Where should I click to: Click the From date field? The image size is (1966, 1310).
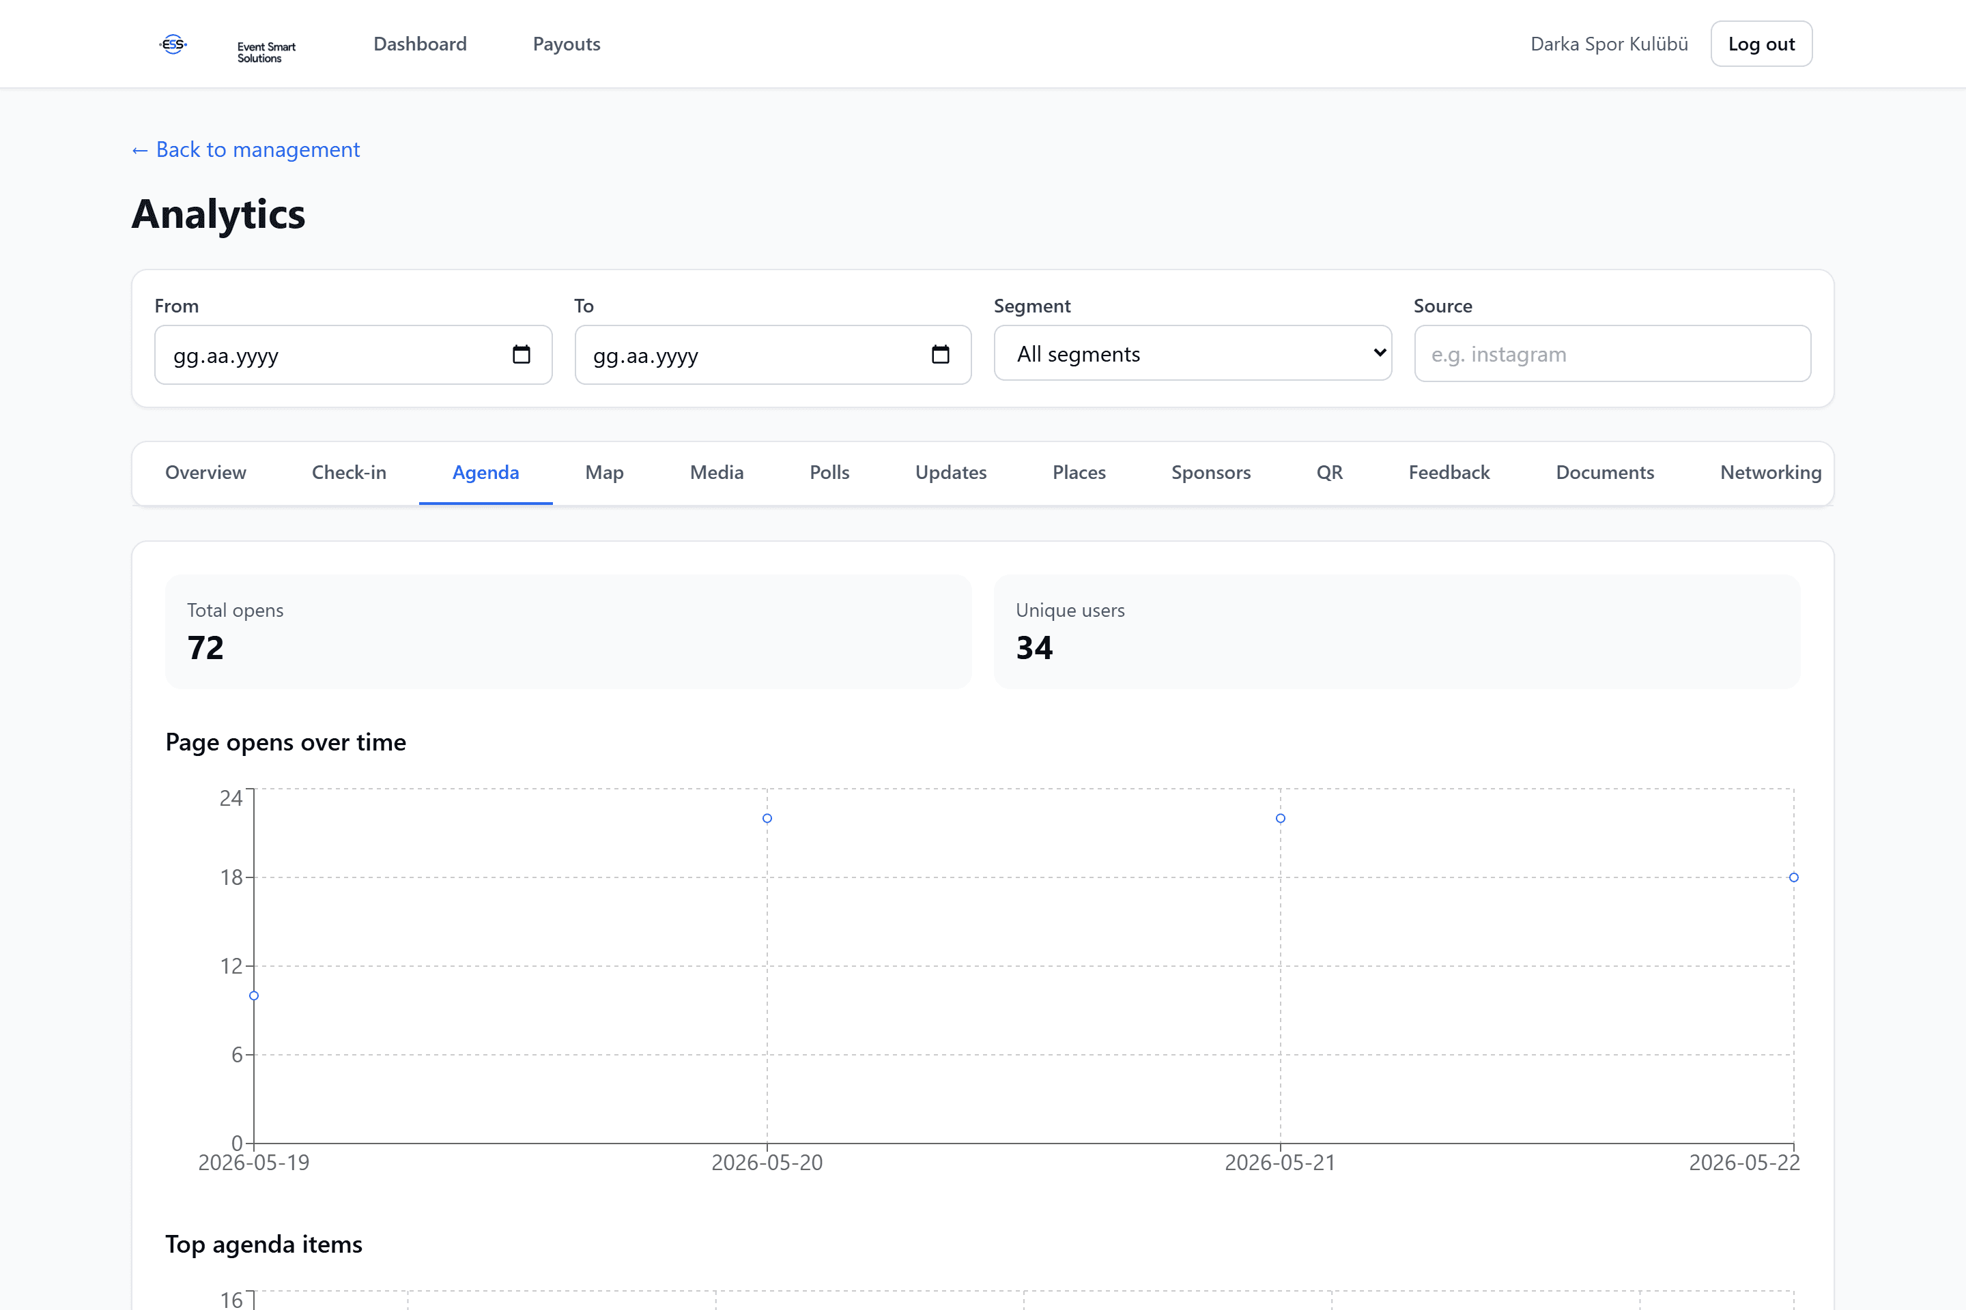click(x=353, y=355)
